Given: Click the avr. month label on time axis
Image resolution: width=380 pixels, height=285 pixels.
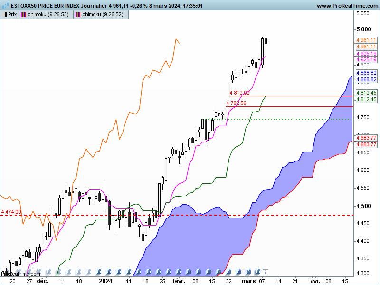Looking at the screenshot, I should coord(315,281).
